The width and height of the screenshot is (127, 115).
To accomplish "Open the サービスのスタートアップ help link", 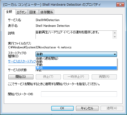I will 22,61.
